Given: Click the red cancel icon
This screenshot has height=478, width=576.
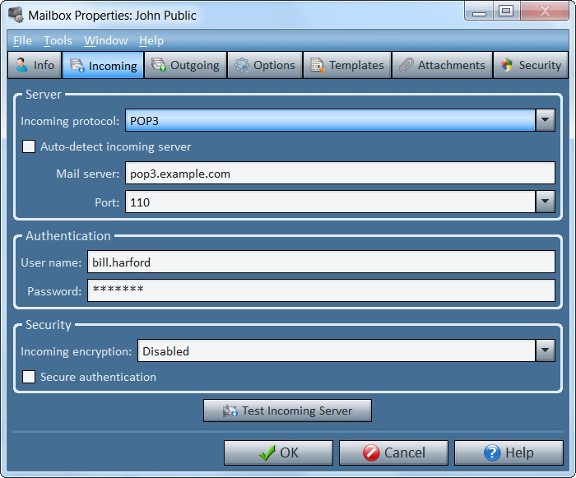Looking at the screenshot, I should click(371, 452).
